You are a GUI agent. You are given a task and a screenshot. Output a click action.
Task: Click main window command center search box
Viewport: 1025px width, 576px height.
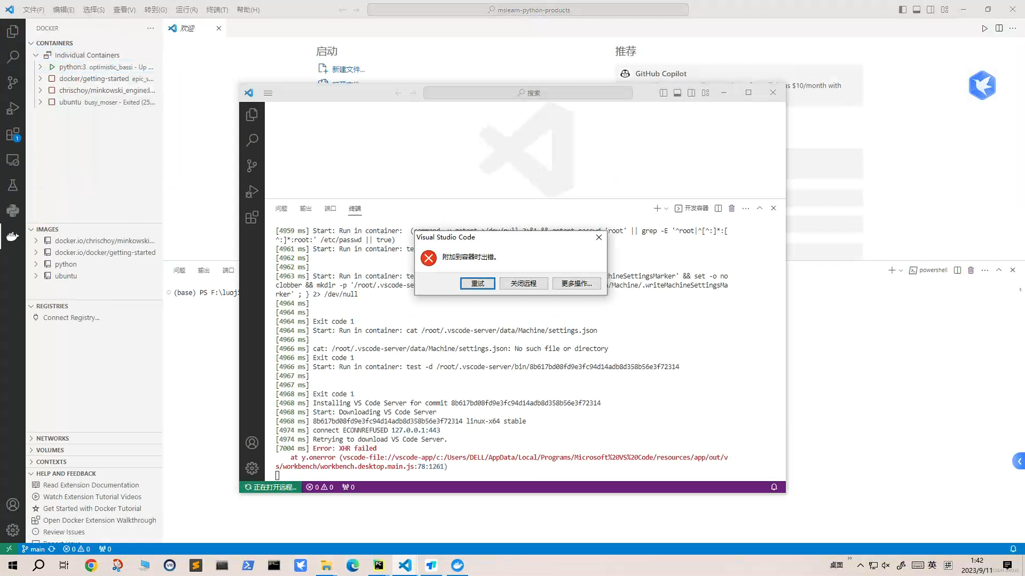[528, 9]
